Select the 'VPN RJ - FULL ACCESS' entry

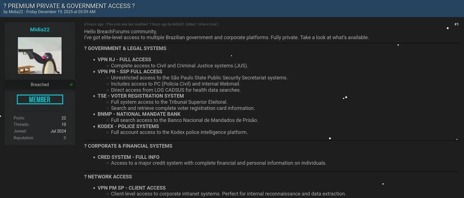pyautogui.click(x=124, y=59)
